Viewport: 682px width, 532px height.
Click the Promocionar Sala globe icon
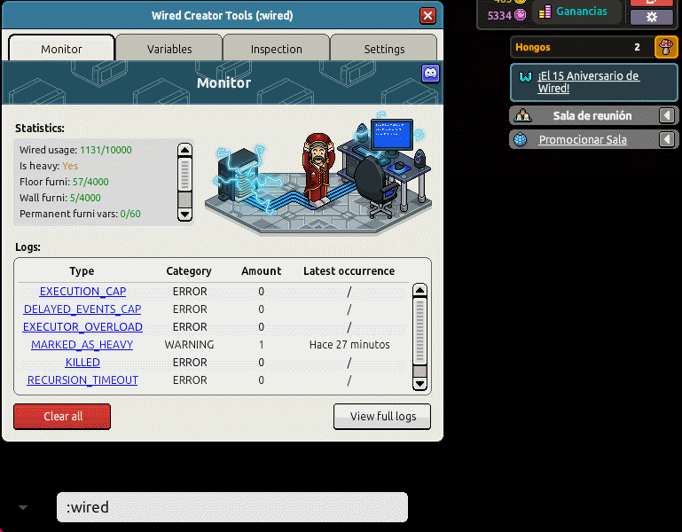click(x=521, y=139)
